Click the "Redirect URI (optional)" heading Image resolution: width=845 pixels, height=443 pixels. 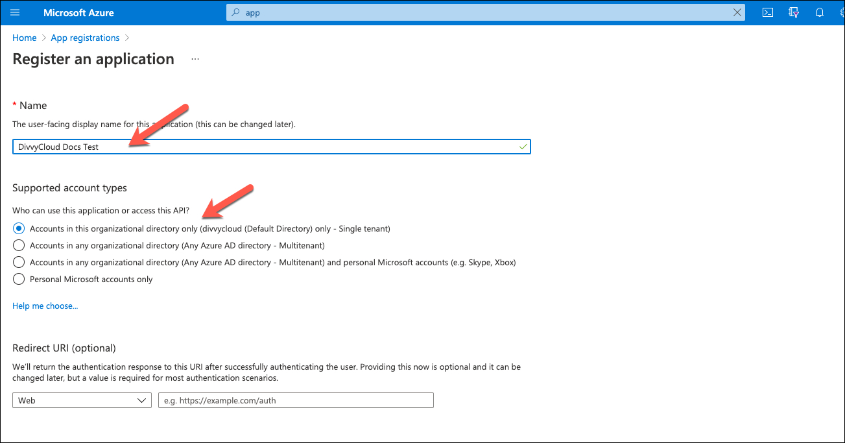[x=64, y=348]
